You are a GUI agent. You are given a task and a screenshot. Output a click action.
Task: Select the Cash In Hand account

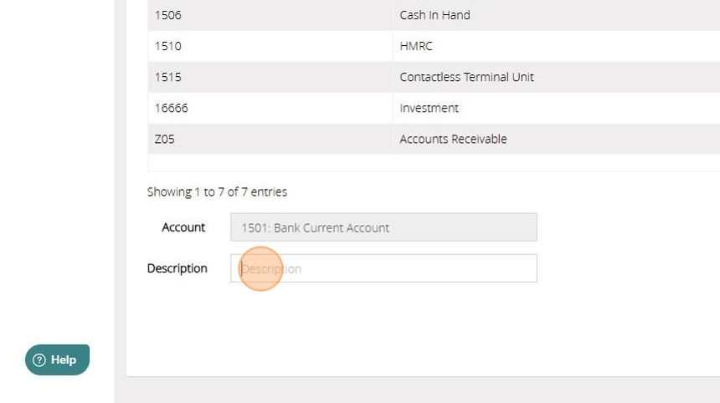tap(435, 15)
